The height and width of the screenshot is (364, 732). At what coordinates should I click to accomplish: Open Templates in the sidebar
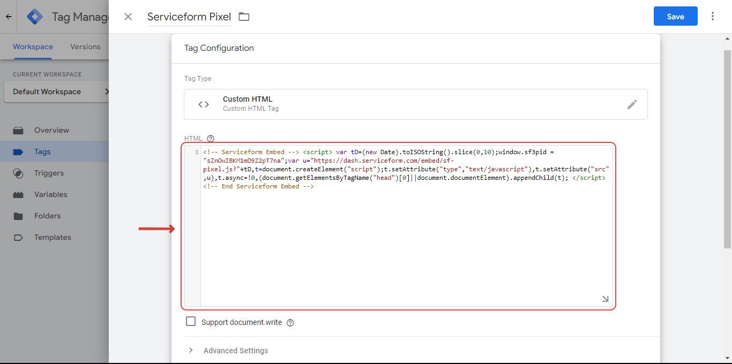[54, 237]
